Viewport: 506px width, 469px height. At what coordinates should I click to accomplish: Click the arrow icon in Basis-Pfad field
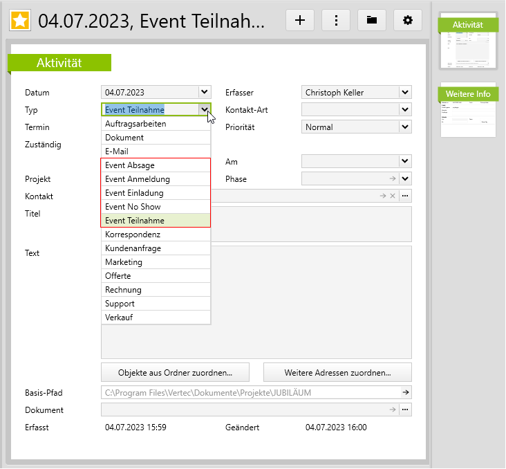click(x=406, y=393)
